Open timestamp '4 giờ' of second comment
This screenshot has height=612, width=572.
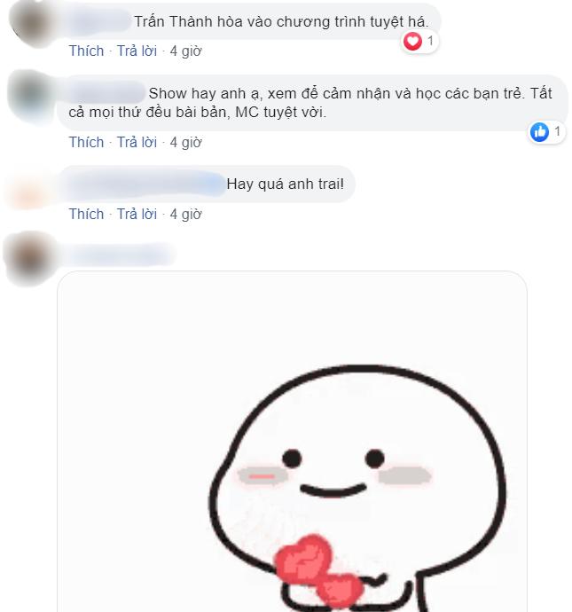[185, 143]
